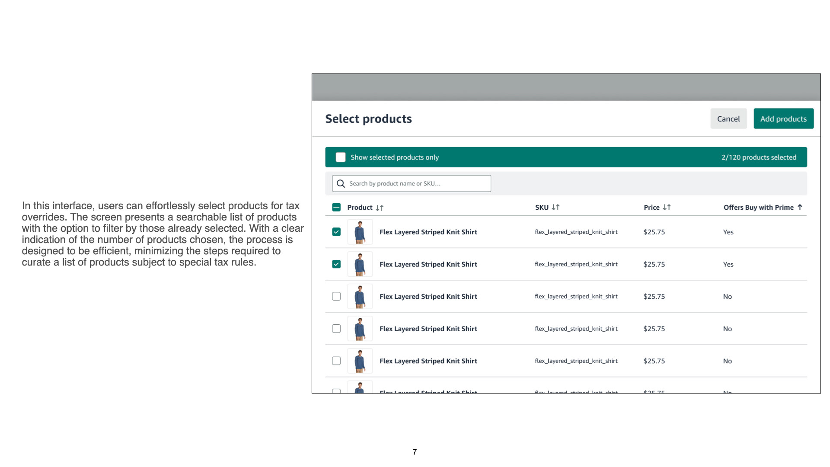Click the 2/120 products selected text

759,157
